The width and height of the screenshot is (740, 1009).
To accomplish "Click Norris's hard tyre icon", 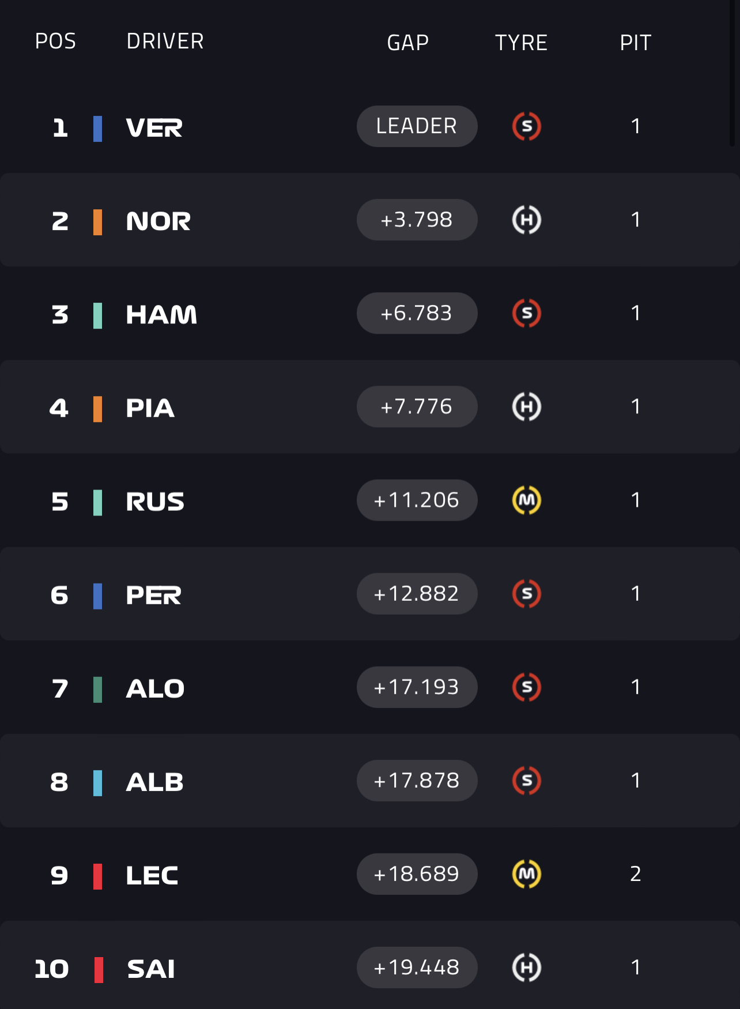I will [x=526, y=220].
